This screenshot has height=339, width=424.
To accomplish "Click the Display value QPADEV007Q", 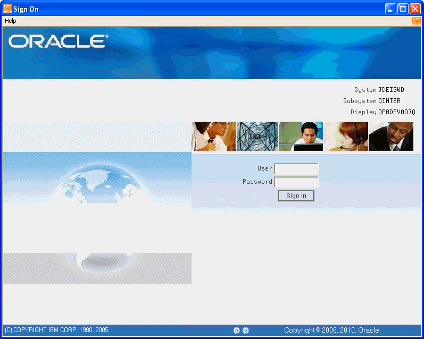I will (397, 112).
